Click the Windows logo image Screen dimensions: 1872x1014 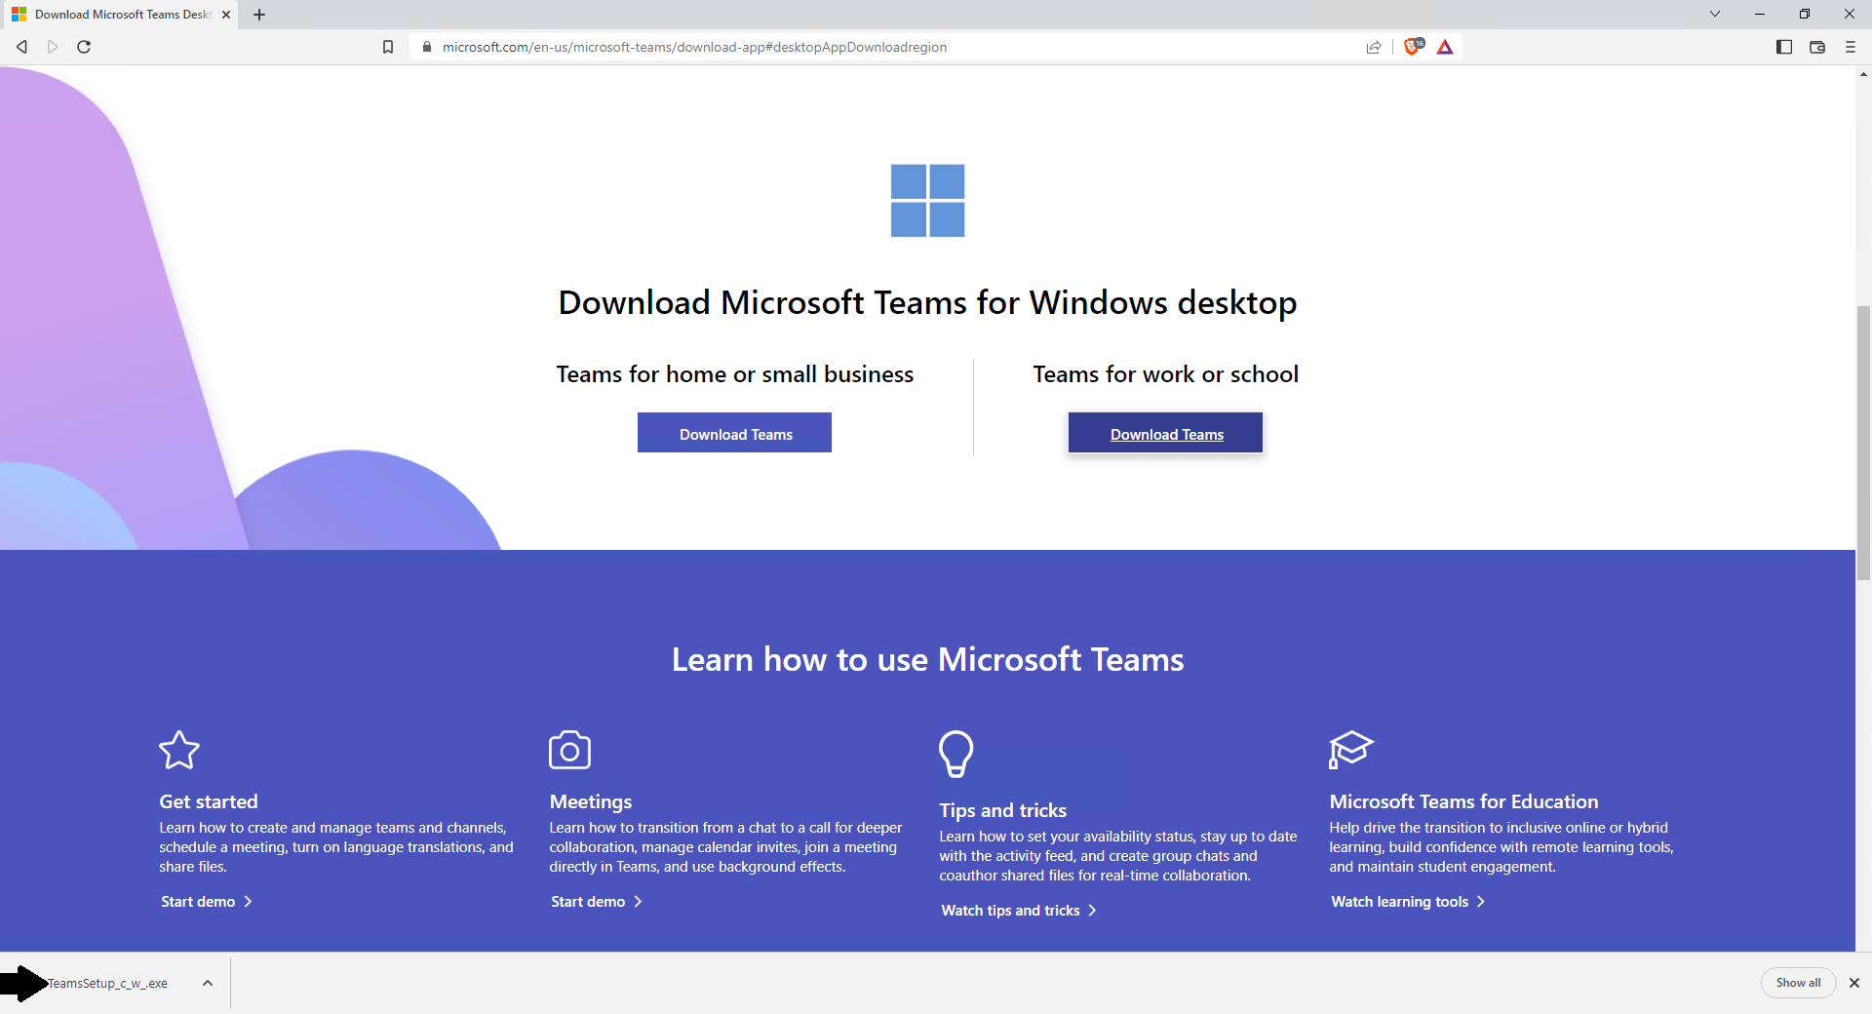tap(927, 200)
